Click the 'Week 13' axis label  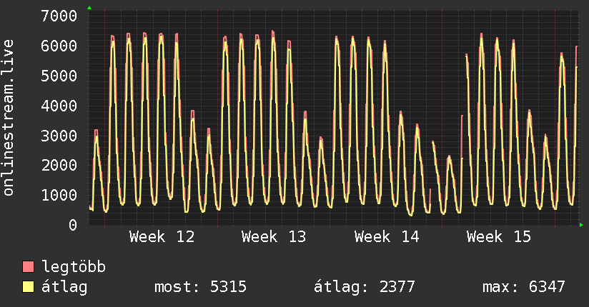[274, 237]
